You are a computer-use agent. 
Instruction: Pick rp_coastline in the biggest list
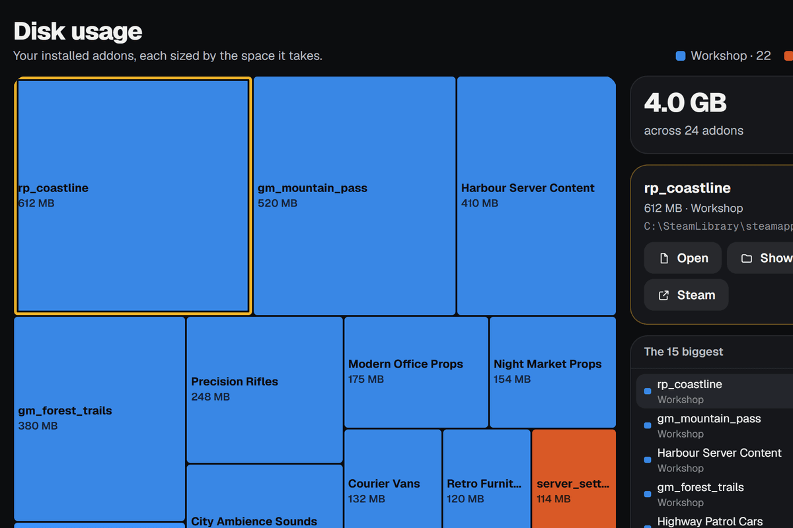(714, 391)
